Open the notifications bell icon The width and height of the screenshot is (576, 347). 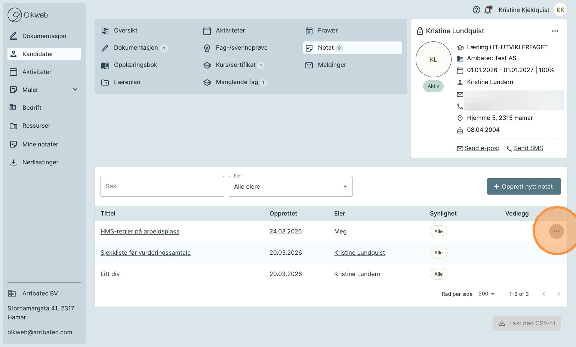pos(488,10)
